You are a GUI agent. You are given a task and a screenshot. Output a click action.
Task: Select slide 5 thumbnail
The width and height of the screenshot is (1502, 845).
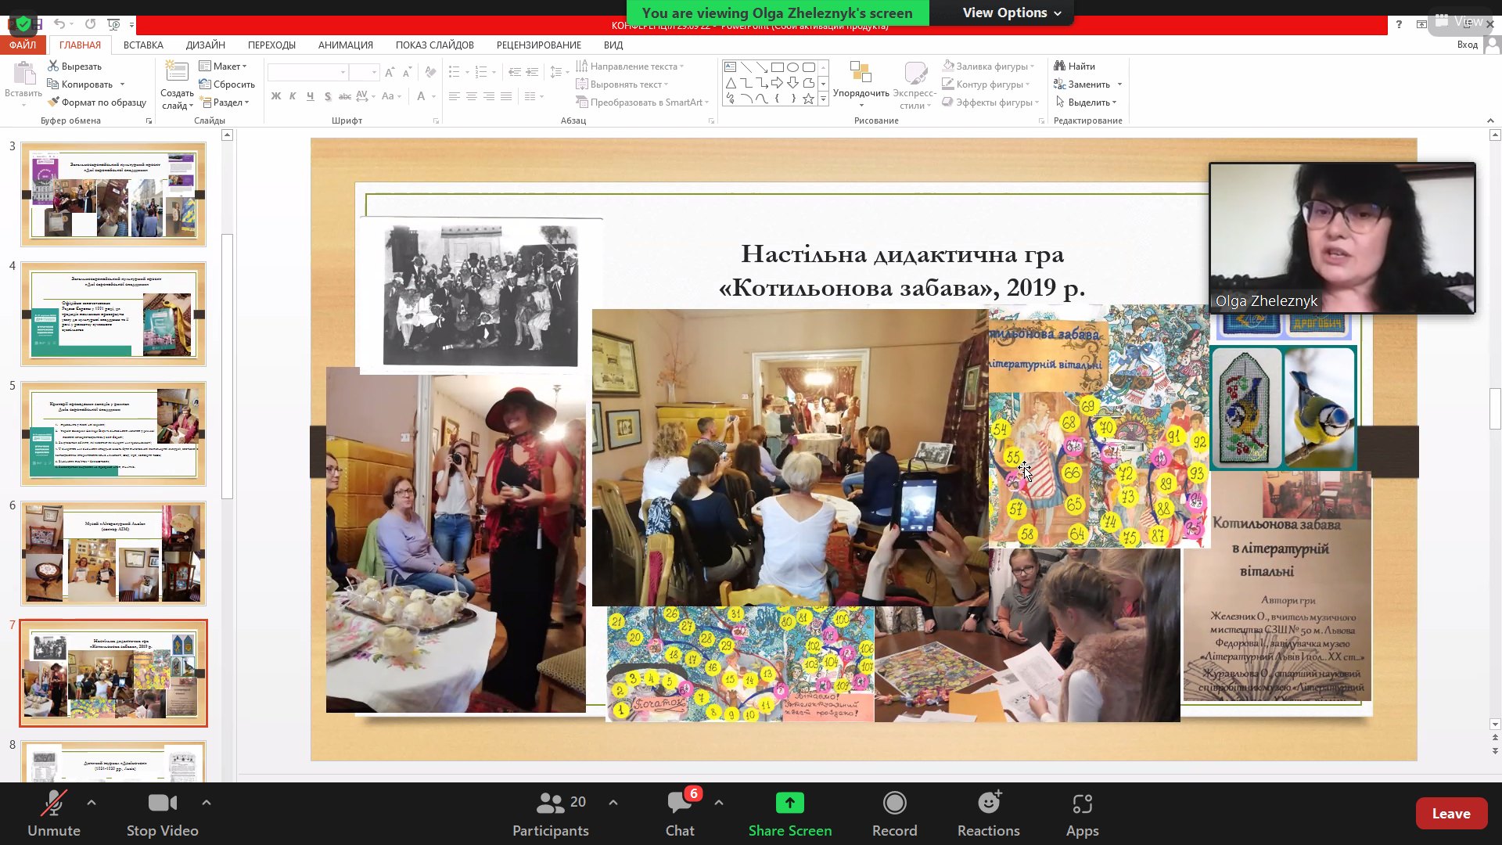pos(113,433)
